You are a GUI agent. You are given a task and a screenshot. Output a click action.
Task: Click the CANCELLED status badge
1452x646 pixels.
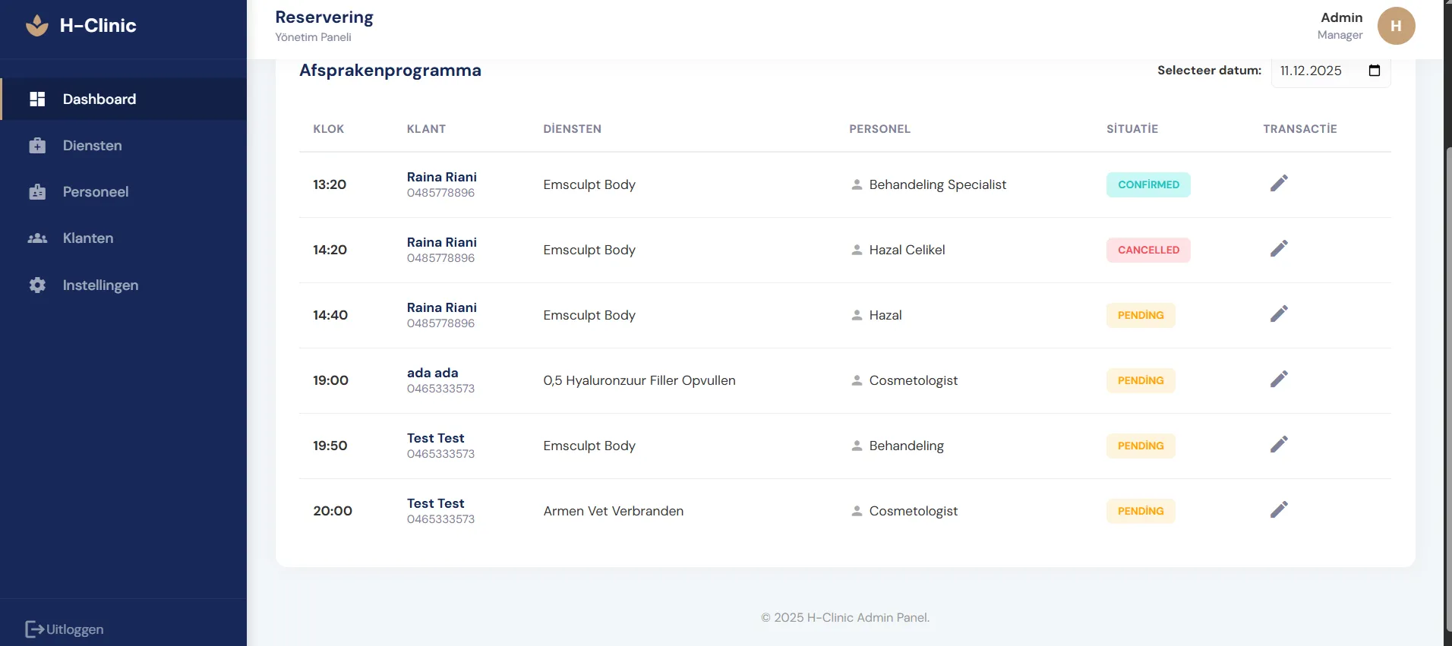click(1147, 250)
